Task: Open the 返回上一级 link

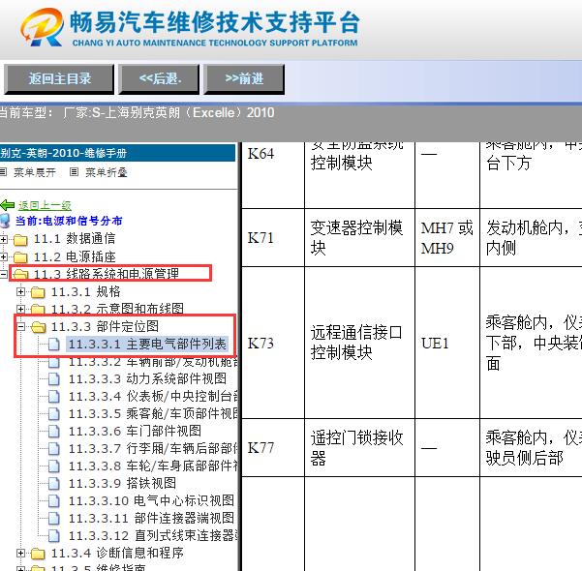Action: 45,205
